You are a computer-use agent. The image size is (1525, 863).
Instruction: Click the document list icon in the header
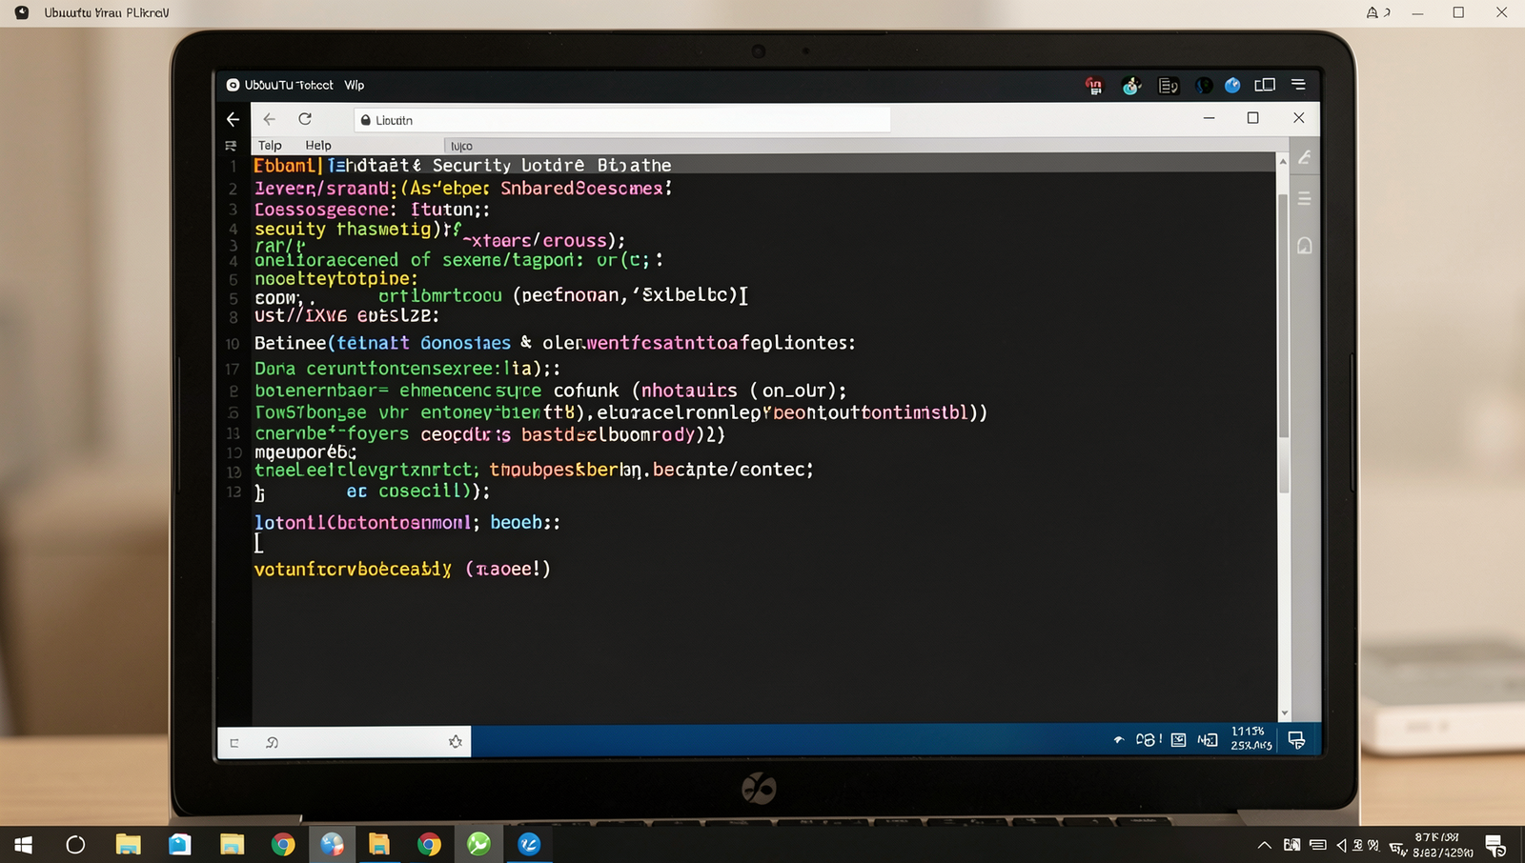[x=1168, y=86]
